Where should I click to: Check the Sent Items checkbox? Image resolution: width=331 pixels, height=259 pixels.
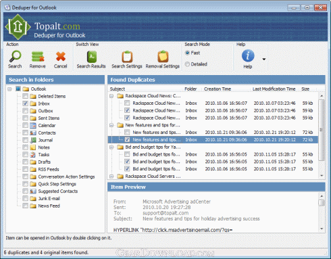pos(26,118)
